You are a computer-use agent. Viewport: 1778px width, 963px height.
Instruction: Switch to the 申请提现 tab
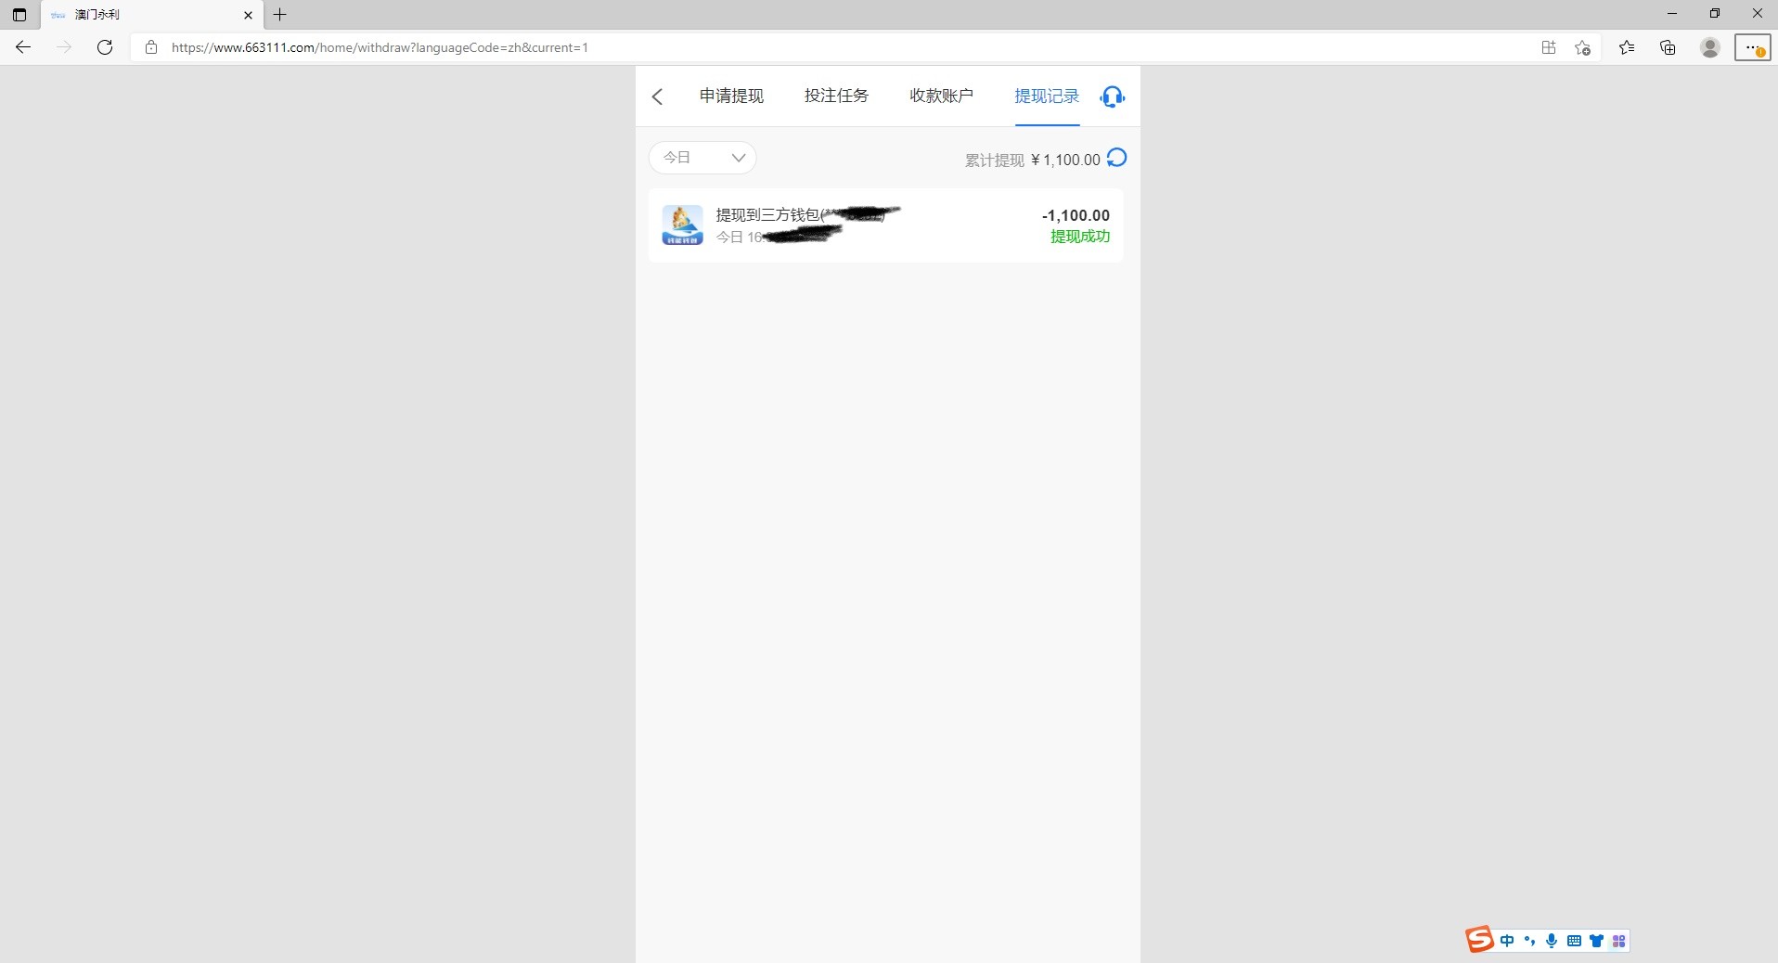[731, 96]
